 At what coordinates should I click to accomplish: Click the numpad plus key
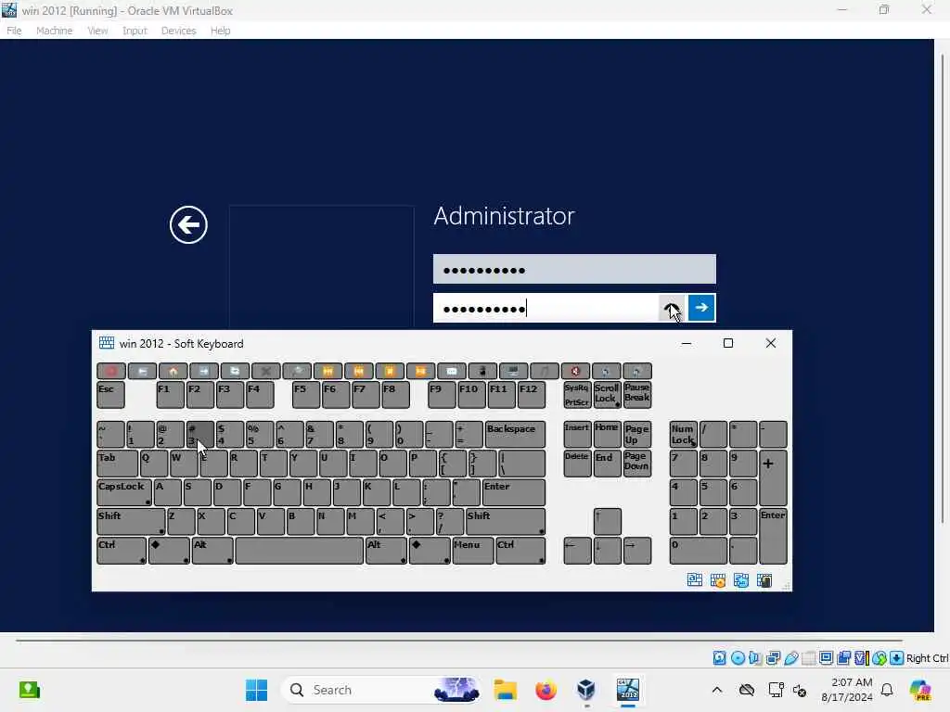(773, 477)
